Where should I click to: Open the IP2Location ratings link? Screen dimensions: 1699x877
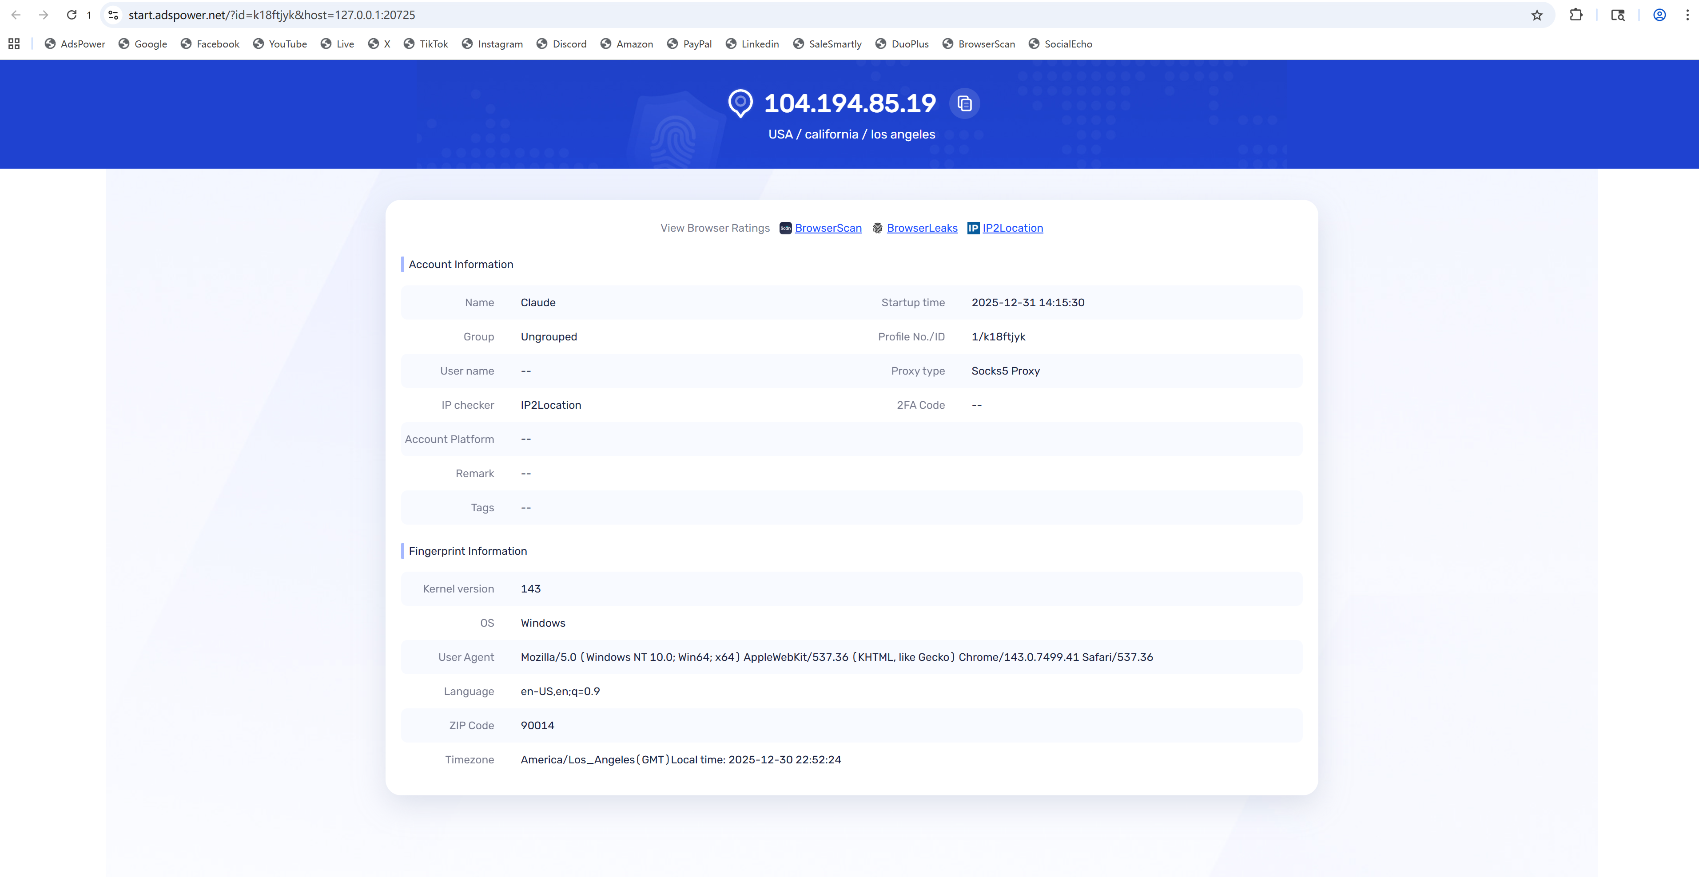(1012, 228)
